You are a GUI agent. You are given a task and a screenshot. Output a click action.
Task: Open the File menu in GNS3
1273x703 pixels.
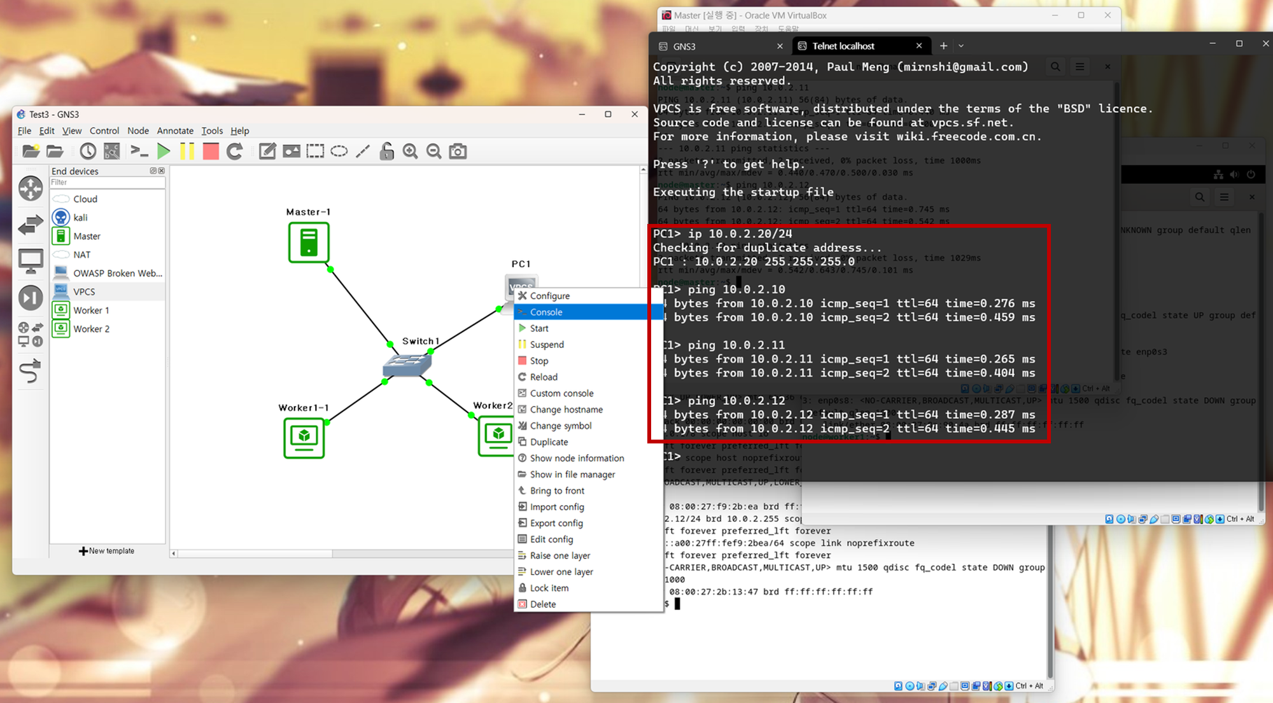pyautogui.click(x=24, y=130)
